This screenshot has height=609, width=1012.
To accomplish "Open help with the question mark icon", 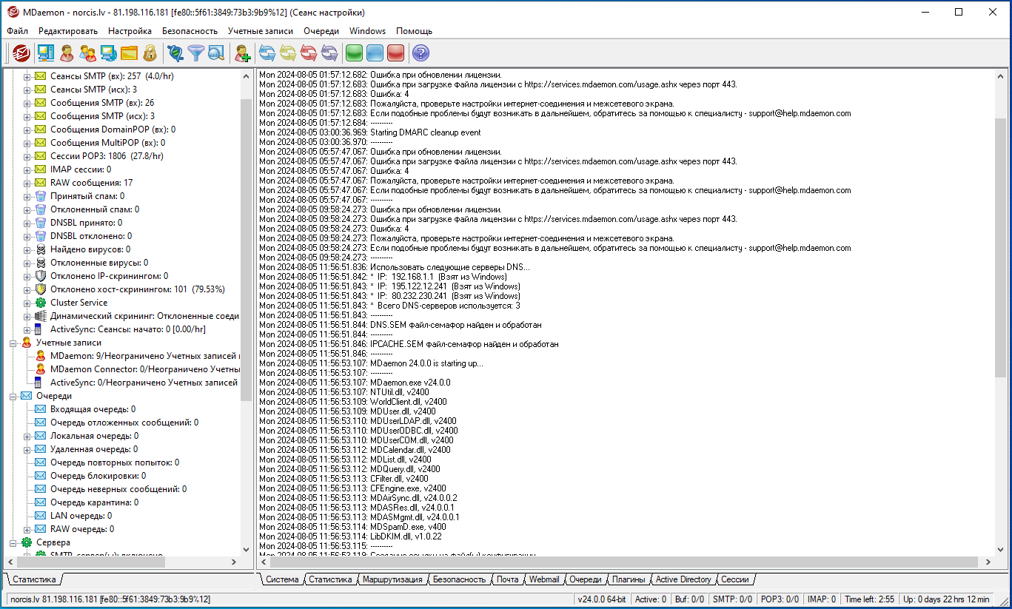I will click(420, 53).
